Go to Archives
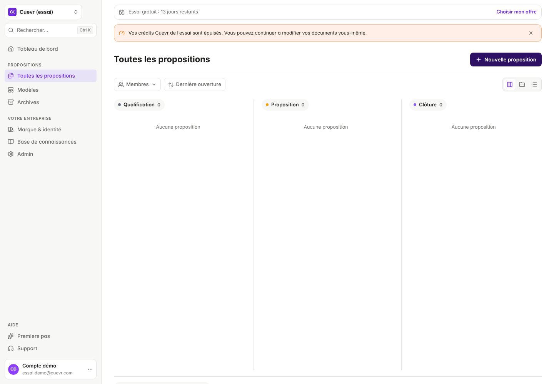Viewport: 554px width, 384px height. click(50, 102)
